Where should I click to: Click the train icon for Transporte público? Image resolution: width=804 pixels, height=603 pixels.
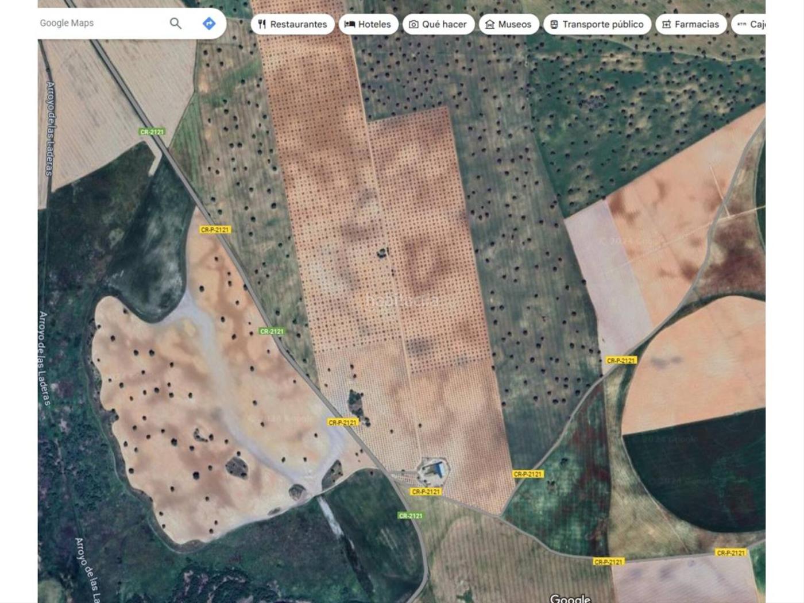point(554,24)
